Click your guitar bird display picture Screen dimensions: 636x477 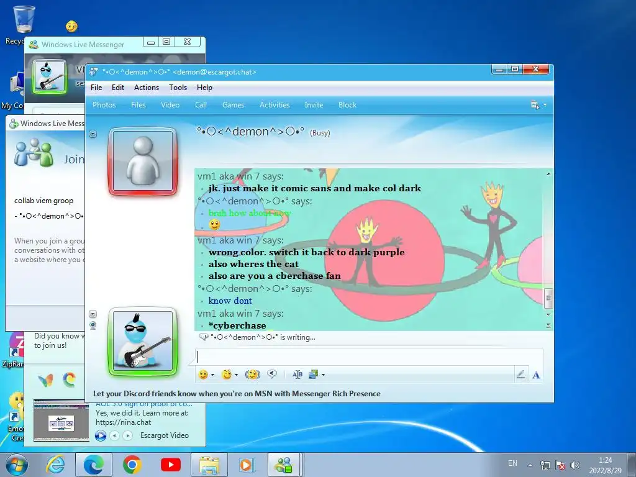point(143,342)
